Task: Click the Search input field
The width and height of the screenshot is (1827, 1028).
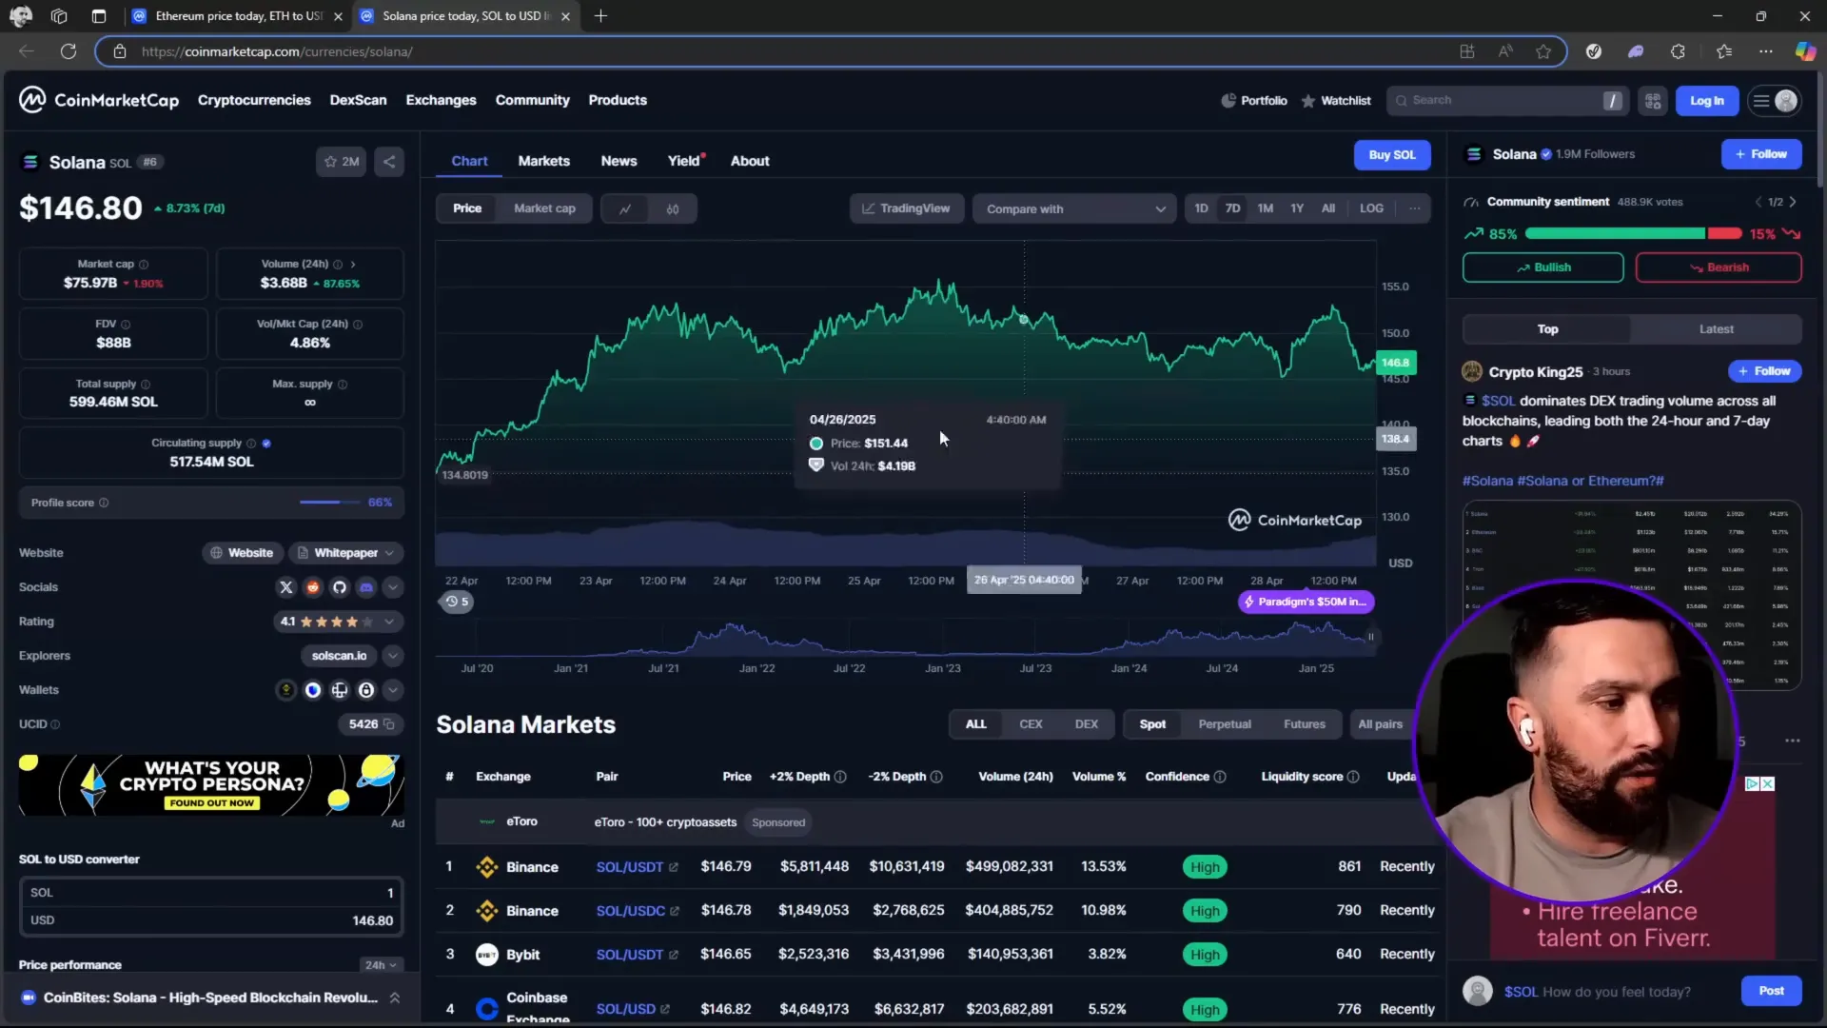Action: click(1505, 101)
